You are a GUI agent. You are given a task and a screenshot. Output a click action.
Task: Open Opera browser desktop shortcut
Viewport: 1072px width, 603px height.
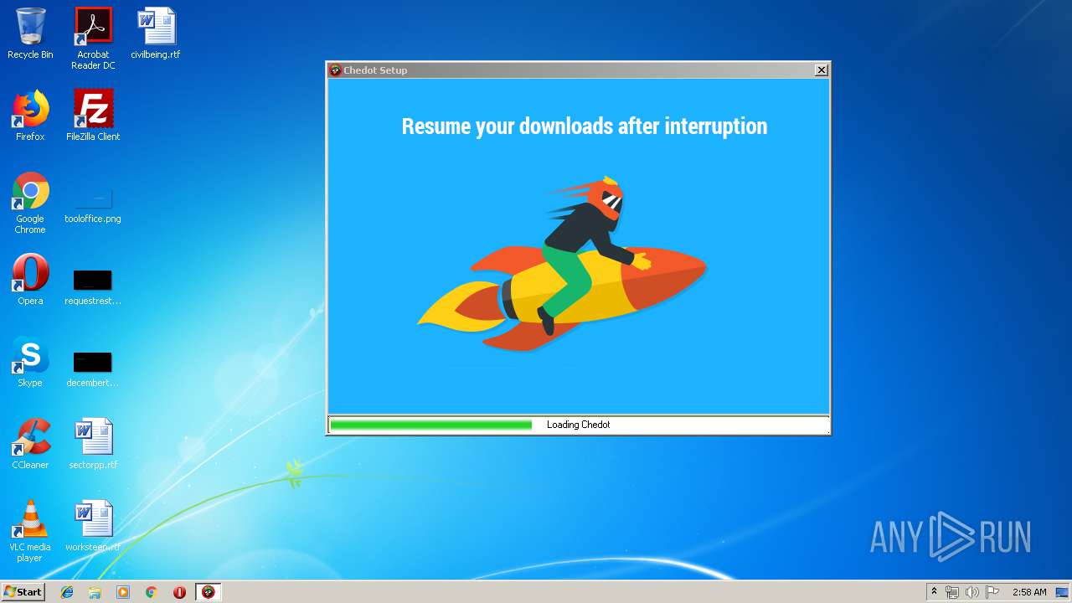coord(30,280)
